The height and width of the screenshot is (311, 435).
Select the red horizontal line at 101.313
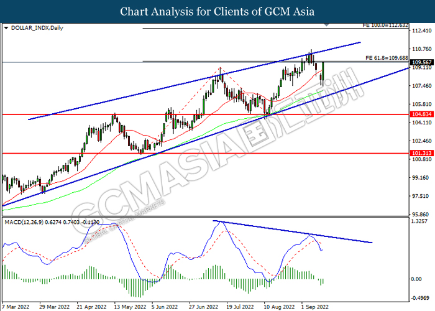coord(205,153)
